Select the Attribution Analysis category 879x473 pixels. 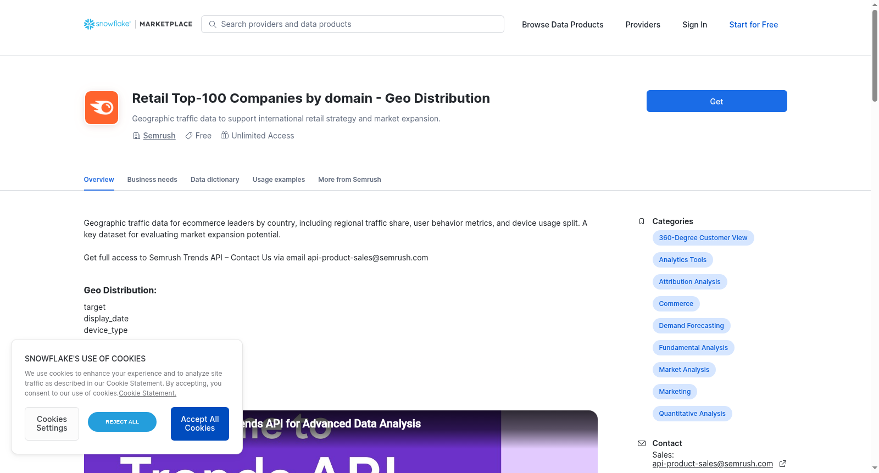click(689, 282)
